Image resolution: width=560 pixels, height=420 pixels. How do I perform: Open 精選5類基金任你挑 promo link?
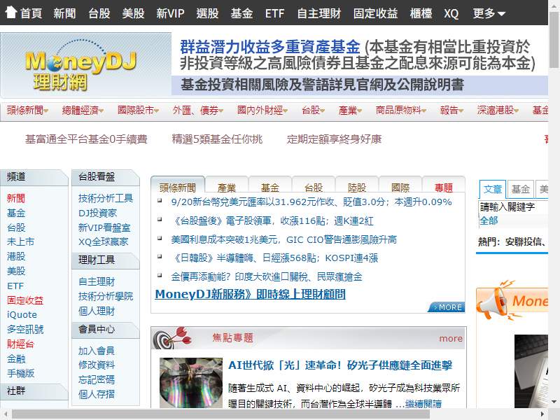click(217, 139)
